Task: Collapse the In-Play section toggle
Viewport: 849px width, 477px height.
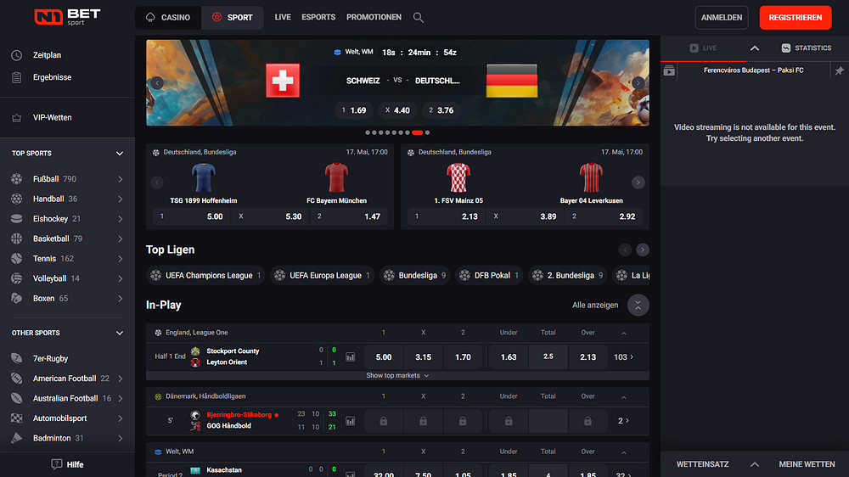Action: [x=638, y=306]
